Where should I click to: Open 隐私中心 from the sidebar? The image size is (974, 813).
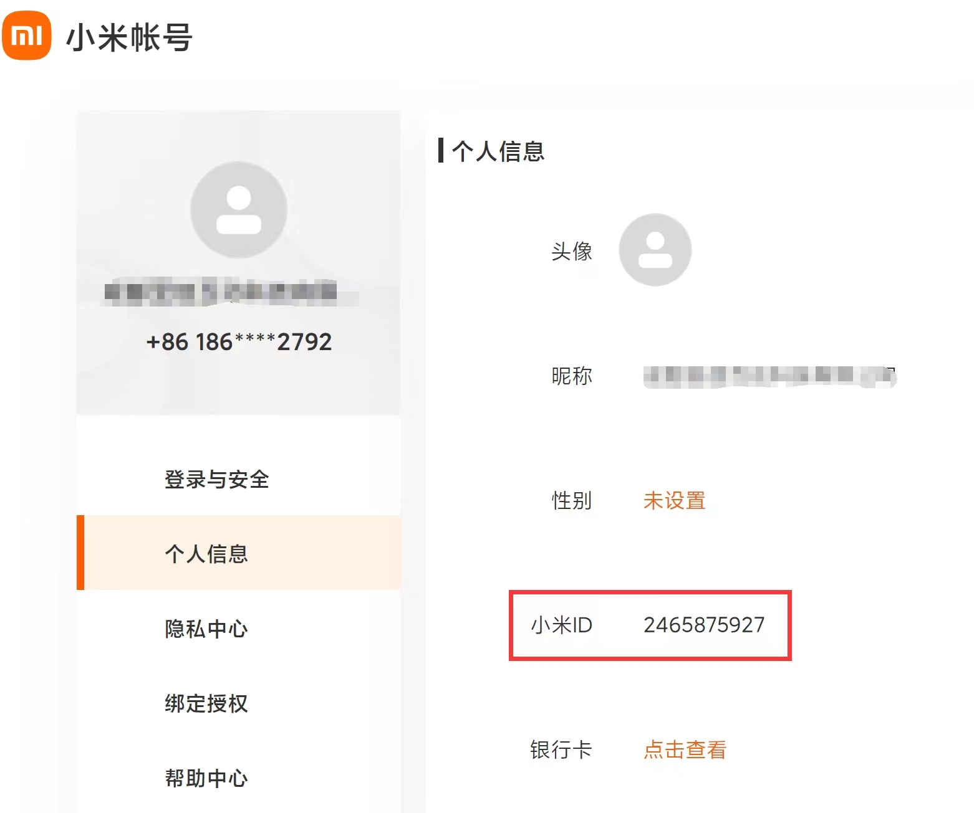[x=206, y=629]
